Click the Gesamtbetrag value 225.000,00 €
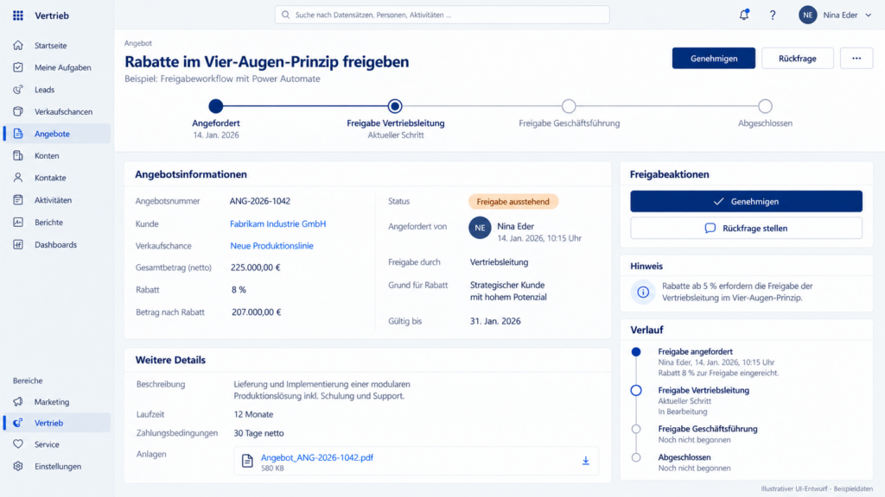This screenshot has height=497, width=885. coord(255,267)
